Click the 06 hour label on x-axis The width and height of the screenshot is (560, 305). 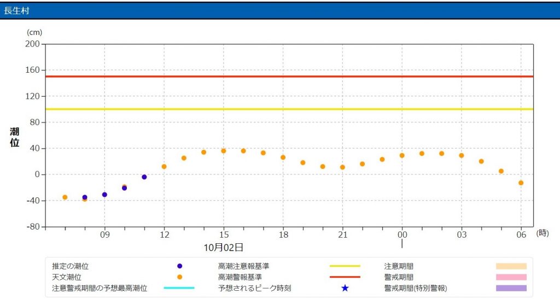pyautogui.click(x=521, y=234)
